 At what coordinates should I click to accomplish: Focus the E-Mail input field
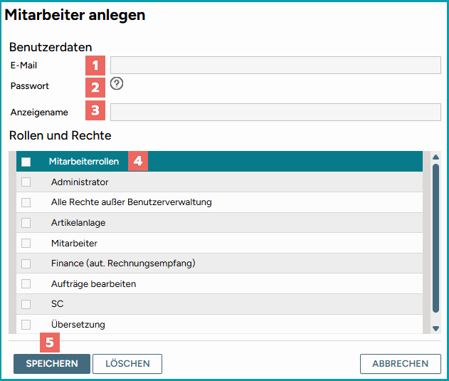(275, 65)
